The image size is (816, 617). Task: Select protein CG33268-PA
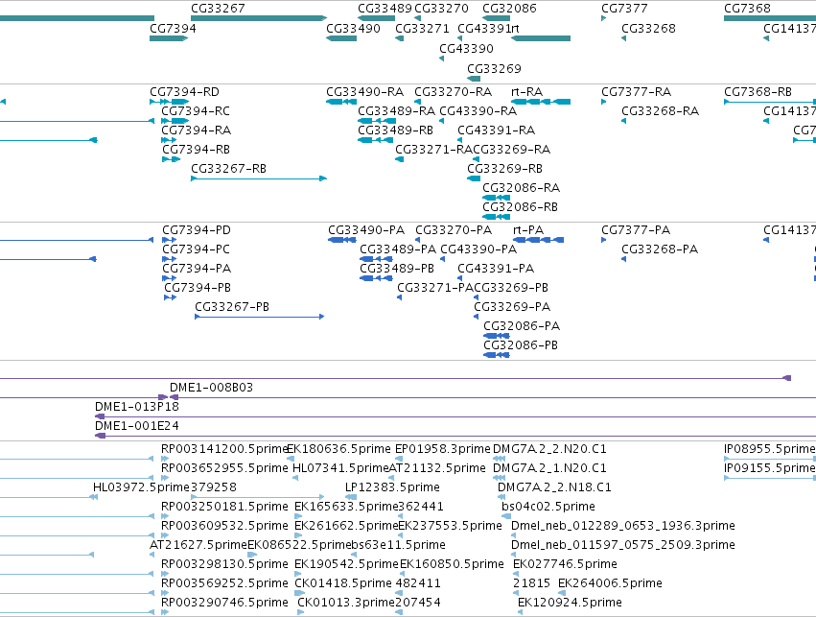[660, 249]
